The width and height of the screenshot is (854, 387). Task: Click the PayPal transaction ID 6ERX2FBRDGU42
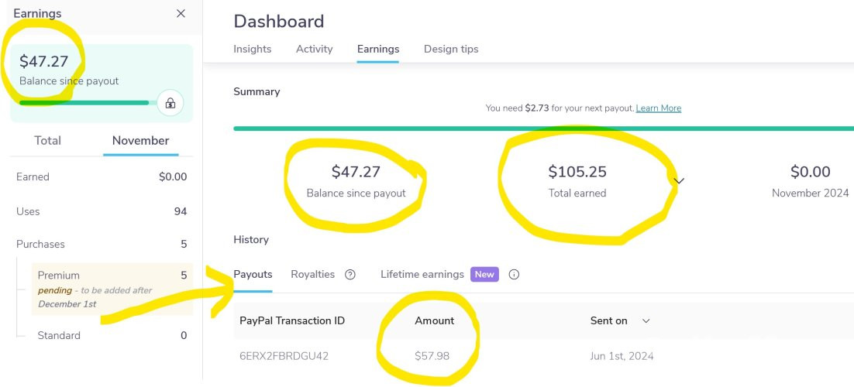coord(284,356)
